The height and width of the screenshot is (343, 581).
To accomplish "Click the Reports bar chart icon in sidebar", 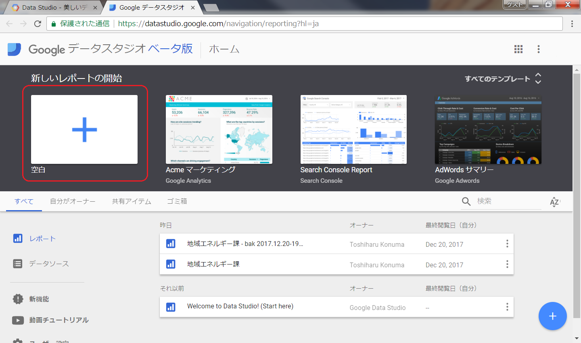I will click(18, 238).
